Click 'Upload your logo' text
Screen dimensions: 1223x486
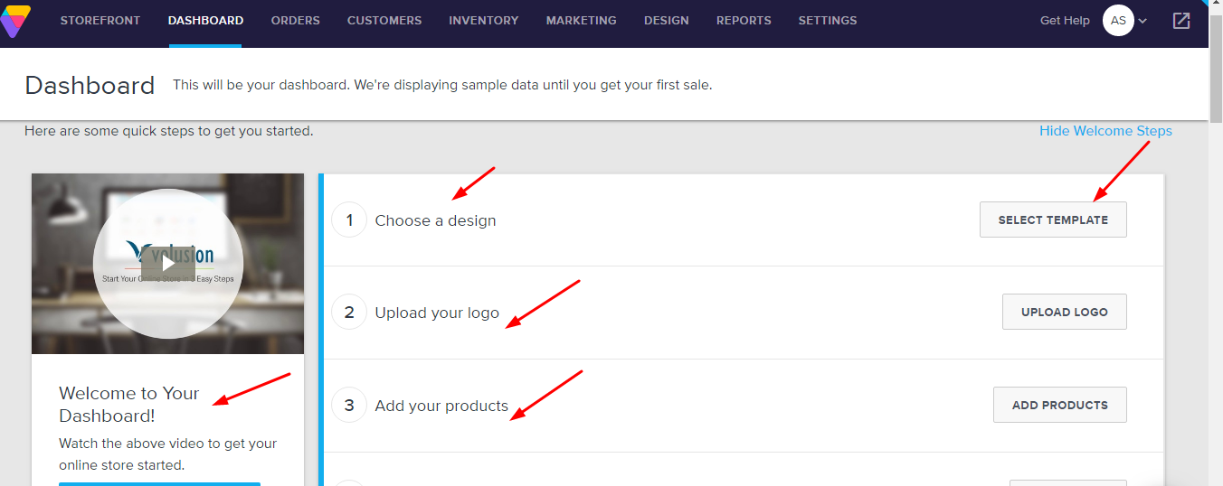[x=437, y=313]
